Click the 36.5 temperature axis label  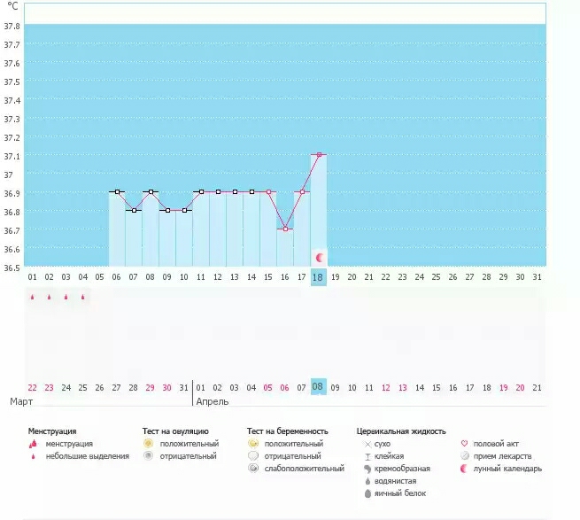coord(12,268)
